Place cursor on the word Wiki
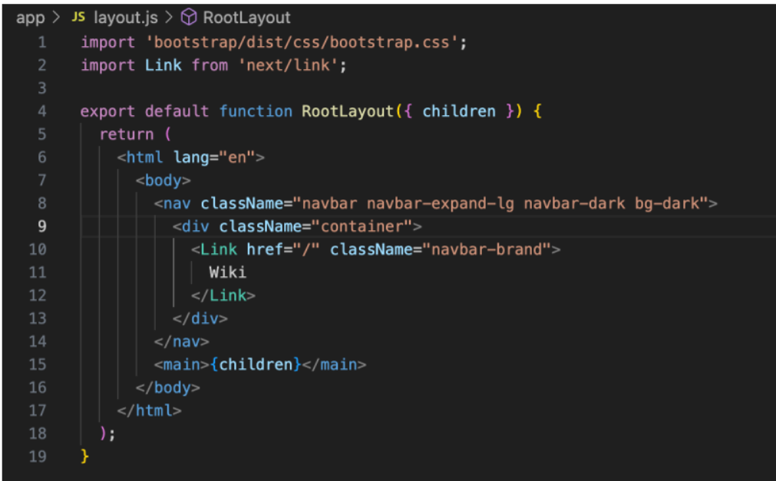 [x=227, y=272]
